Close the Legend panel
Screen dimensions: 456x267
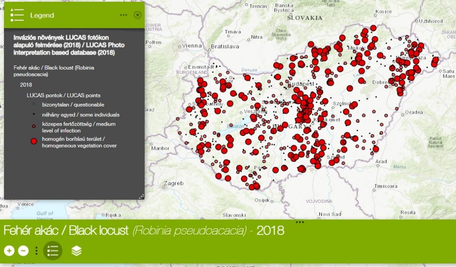[x=137, y=15]
